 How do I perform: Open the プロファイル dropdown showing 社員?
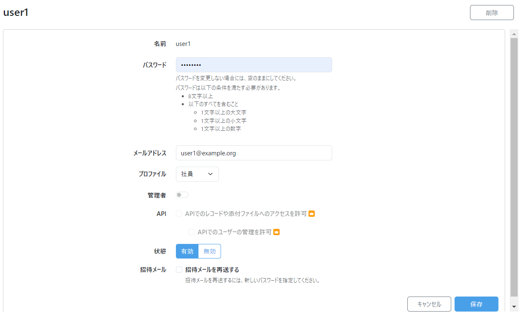tap(197, 174)
